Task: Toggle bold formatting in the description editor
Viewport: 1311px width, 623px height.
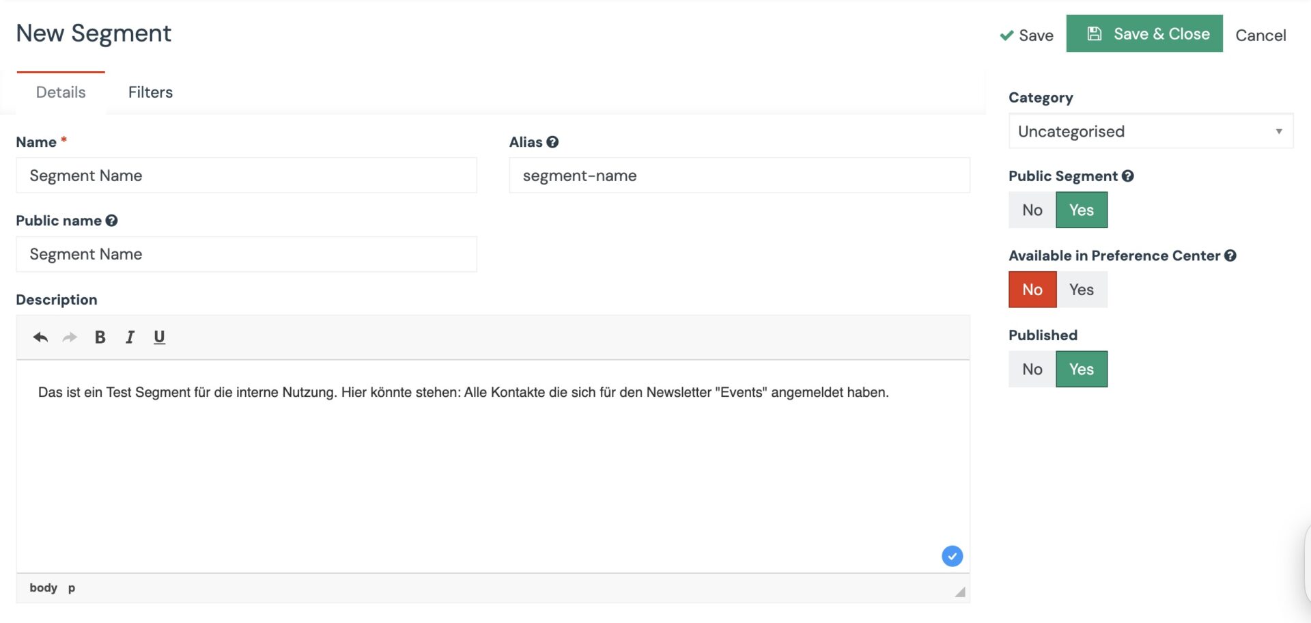Action: 100,337
